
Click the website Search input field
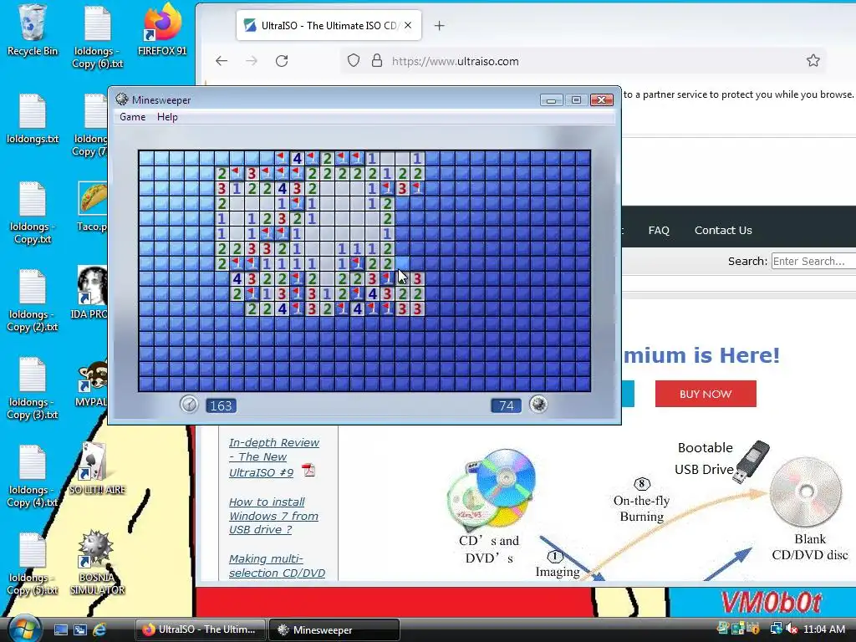pos(813,261)
